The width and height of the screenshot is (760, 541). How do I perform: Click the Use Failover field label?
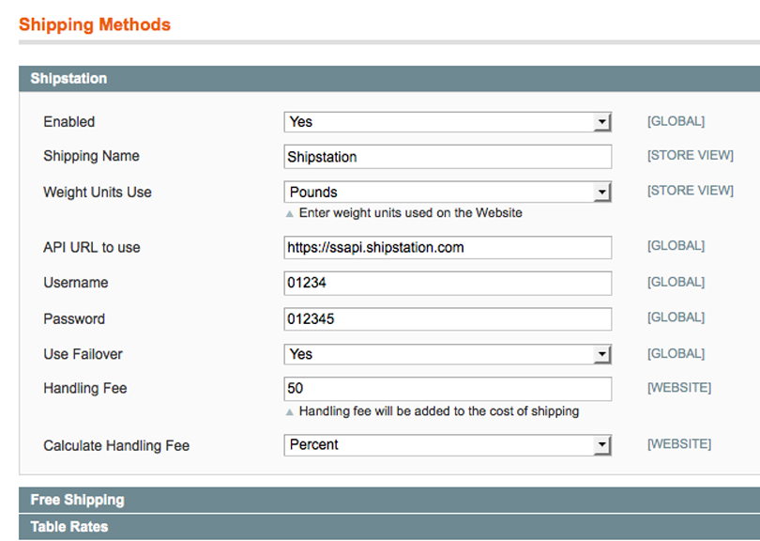pos(83,355)
